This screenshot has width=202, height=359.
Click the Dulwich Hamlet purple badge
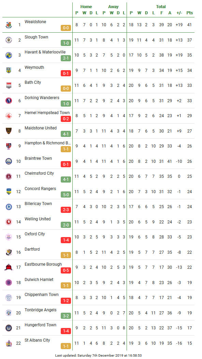point(9,282)
